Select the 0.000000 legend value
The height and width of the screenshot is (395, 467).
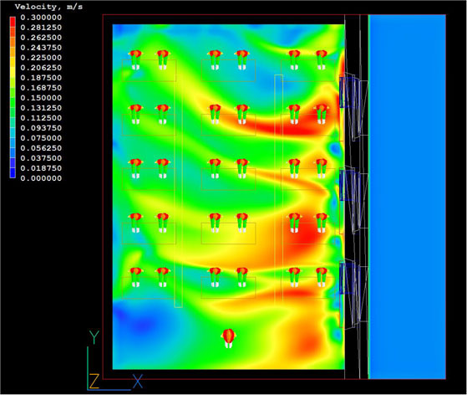(x=41, y=178)
